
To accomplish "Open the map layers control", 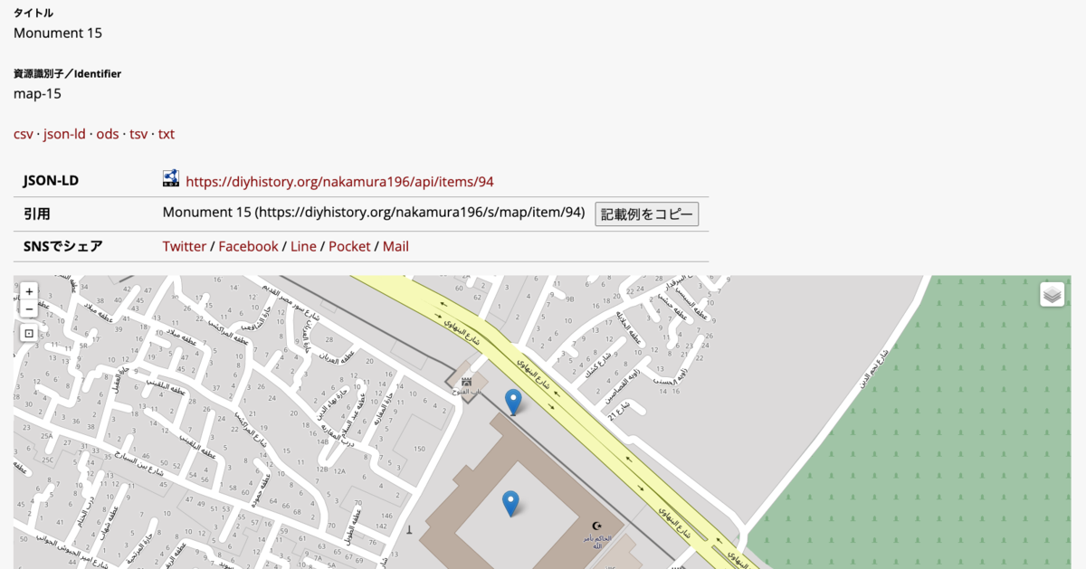I will pos(1052,292).
